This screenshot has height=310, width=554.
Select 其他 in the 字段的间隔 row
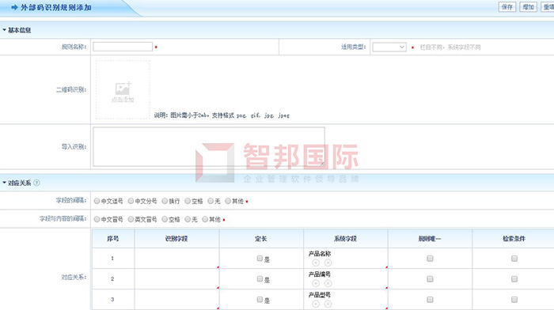[x=228, y=201]
